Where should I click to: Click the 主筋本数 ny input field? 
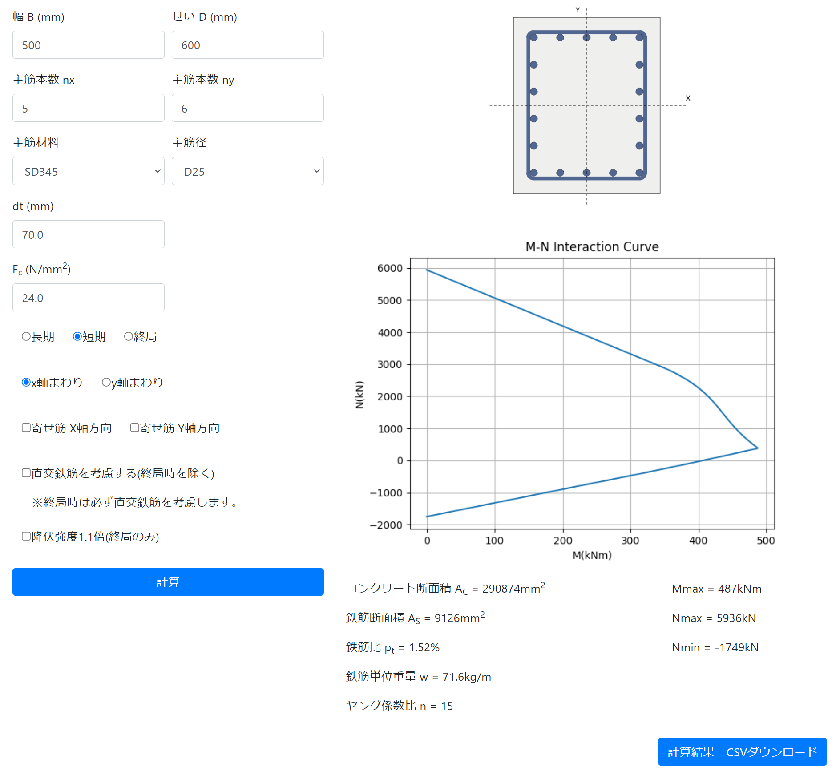(x=247, y=108)
